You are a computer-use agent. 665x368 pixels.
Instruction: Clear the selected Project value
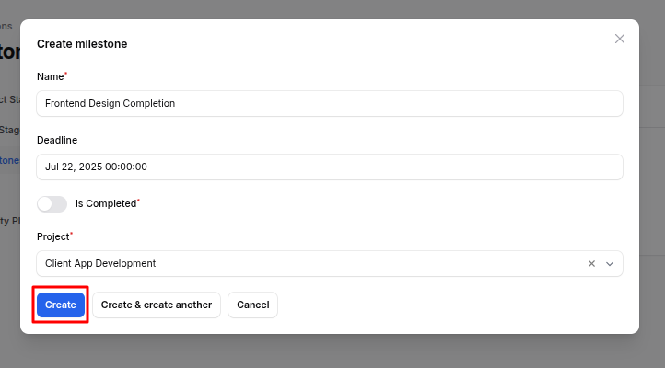pos(591,264)
